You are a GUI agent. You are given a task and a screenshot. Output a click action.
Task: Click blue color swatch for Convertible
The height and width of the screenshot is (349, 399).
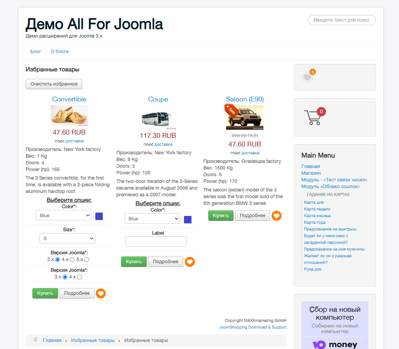[99, 216]
